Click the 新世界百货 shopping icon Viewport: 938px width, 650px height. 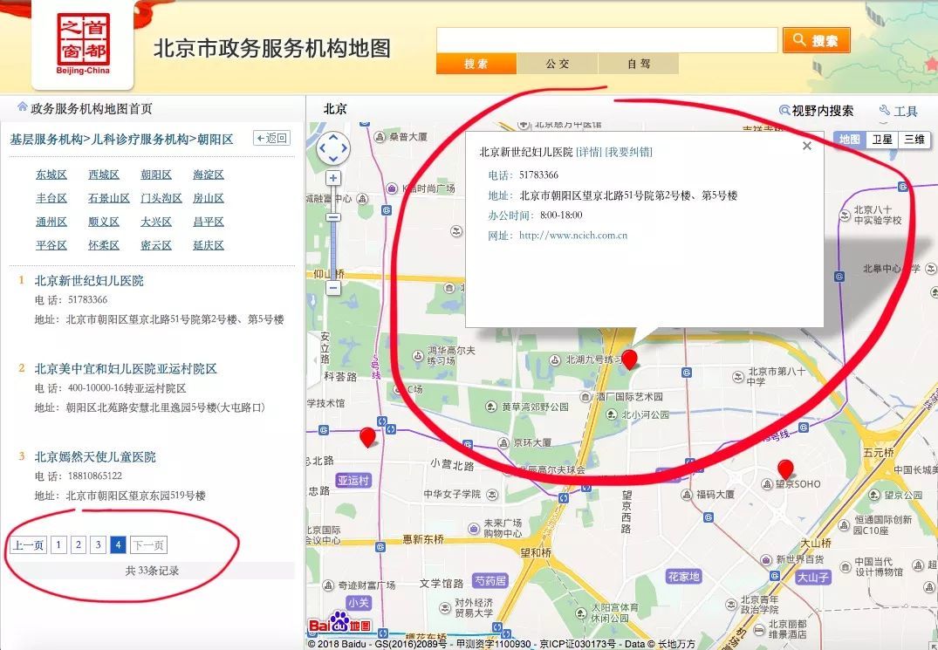(x=766, y=560)
